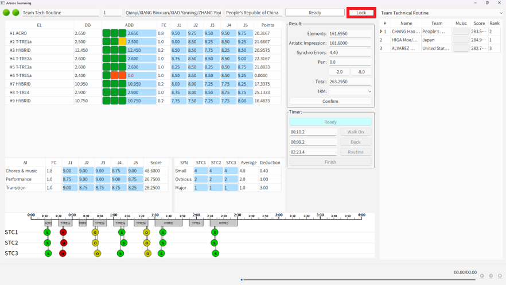The image size is (506, 285).
Task: Open the Team Technical Routine dropdown at the top right
Action: pos(441,13)
